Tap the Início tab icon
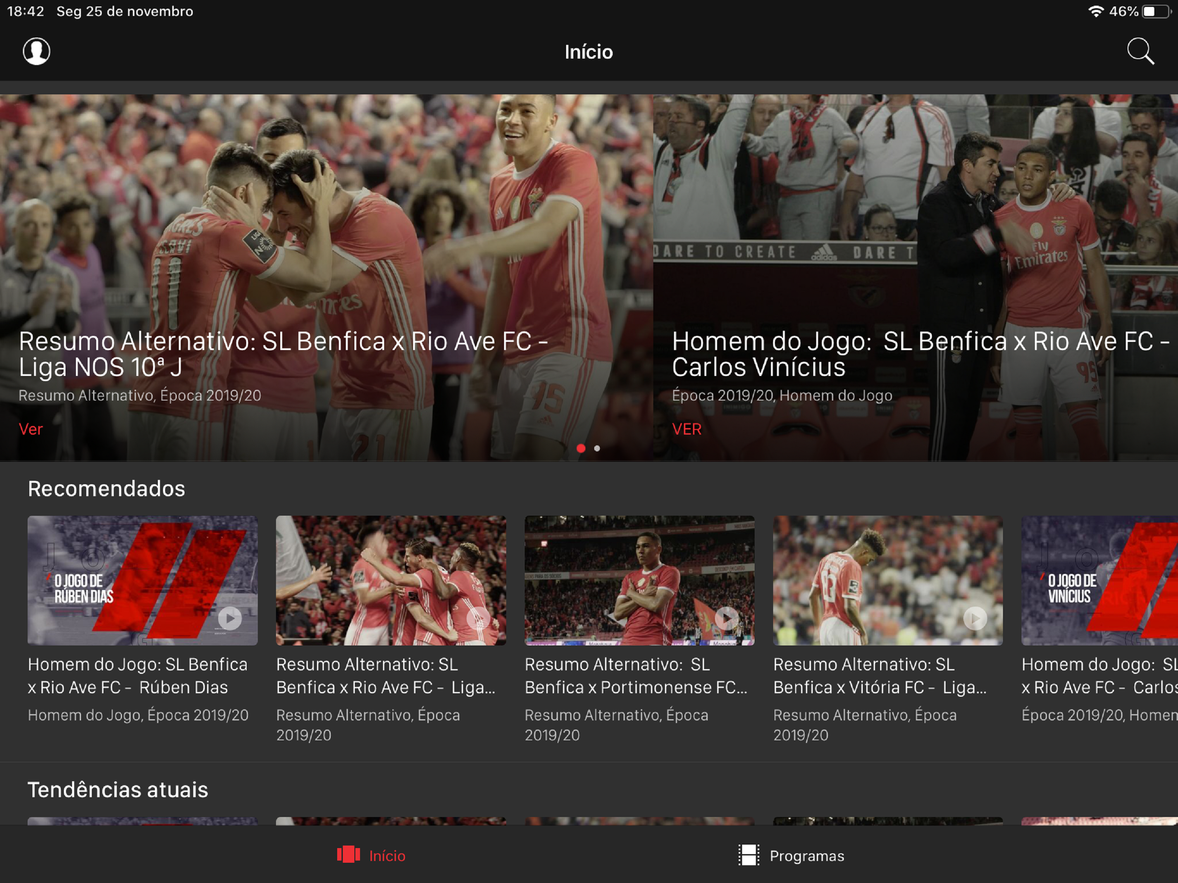This screenshot has height=883, width=1178. click(x=348, y=855)
